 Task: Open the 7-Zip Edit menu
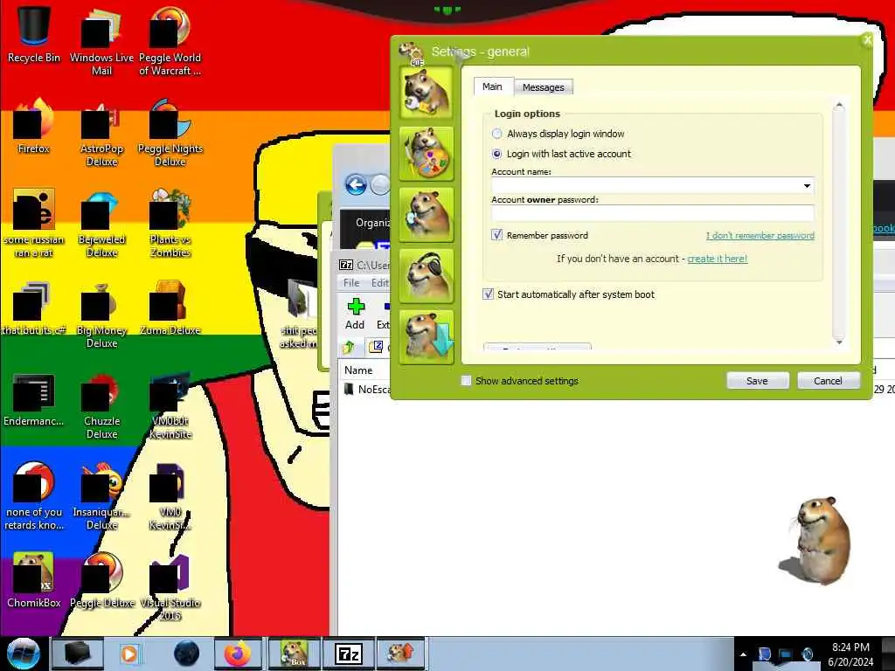tap(379, 283)
